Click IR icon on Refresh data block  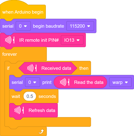pos(19,110)
